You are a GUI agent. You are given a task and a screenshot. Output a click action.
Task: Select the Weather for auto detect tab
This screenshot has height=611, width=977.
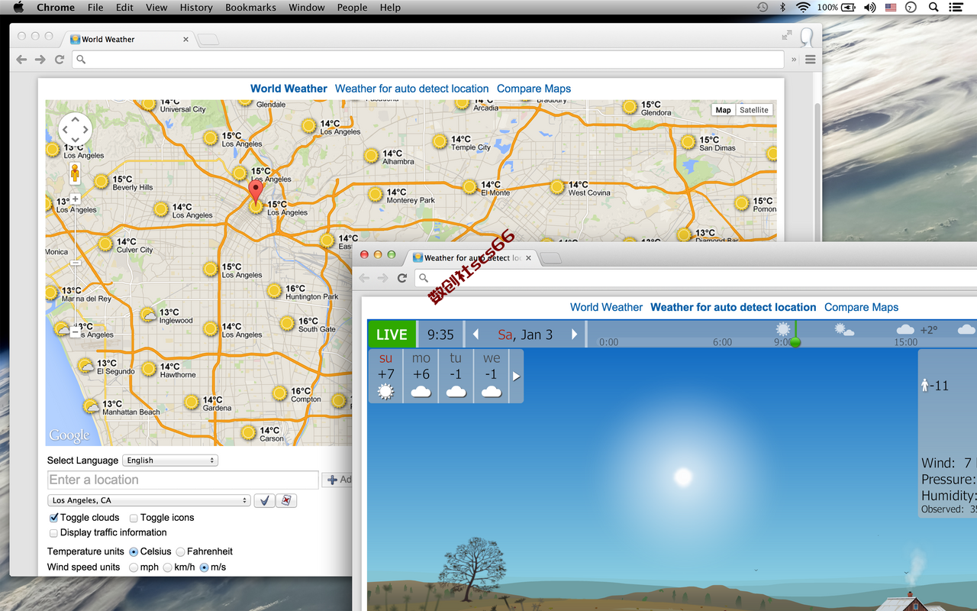pos(472,258)
